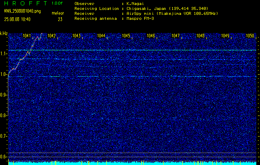Click the 0.7 frequency axis label

coord(3,136)
